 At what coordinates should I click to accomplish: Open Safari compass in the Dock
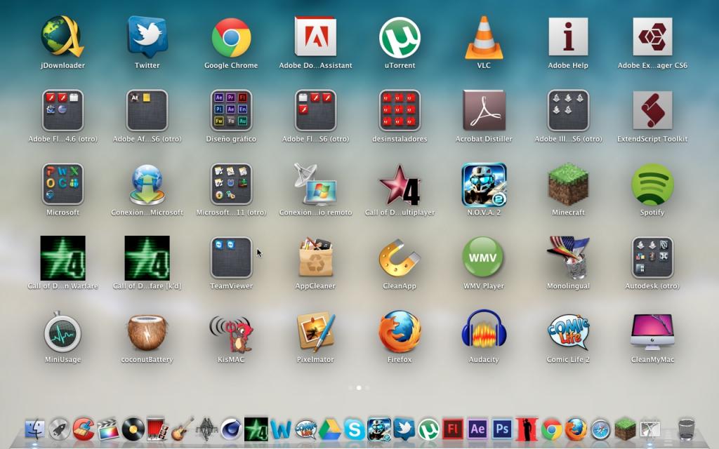(x=601, y=430)
